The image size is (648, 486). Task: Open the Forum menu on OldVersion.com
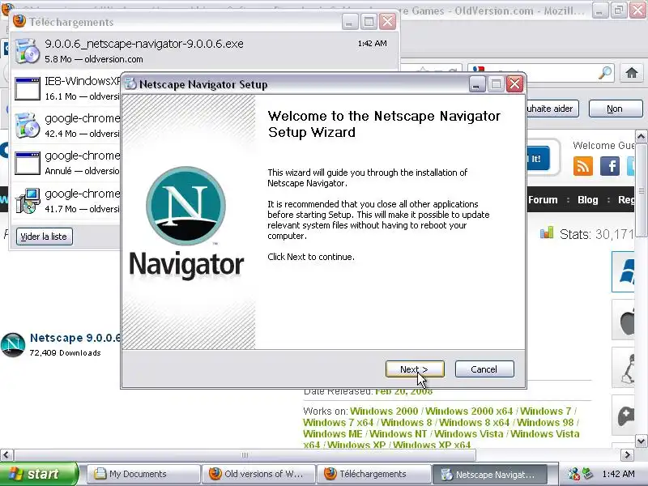[x=543, y=200]
